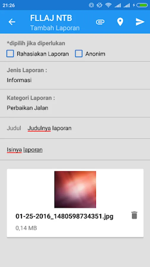The height and width of the screenshot is (267, 150).
Task: Tap the file name 01-25-2016_1480598734351.jpg
Action: pyautogui.click(x=64, y=217)
